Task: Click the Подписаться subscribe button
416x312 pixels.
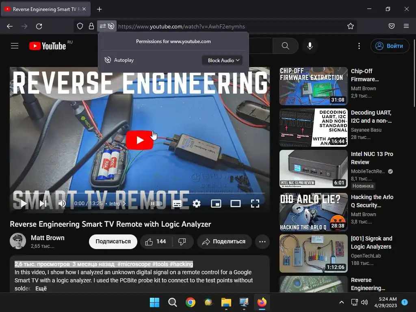Action: tap(113, 241)
